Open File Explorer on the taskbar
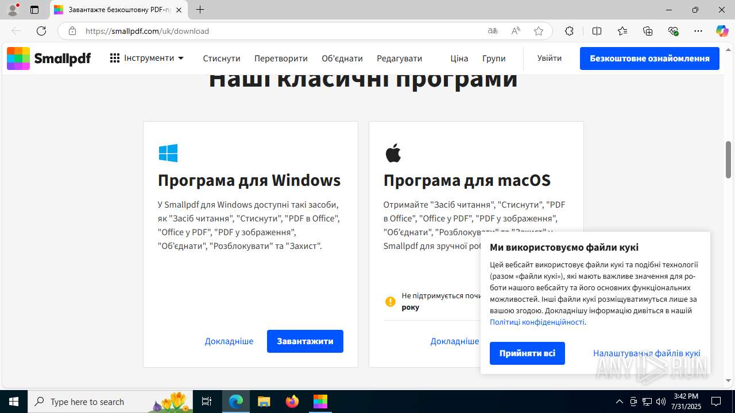The height and width of the screenshot is (413, 735). point(264,402)
